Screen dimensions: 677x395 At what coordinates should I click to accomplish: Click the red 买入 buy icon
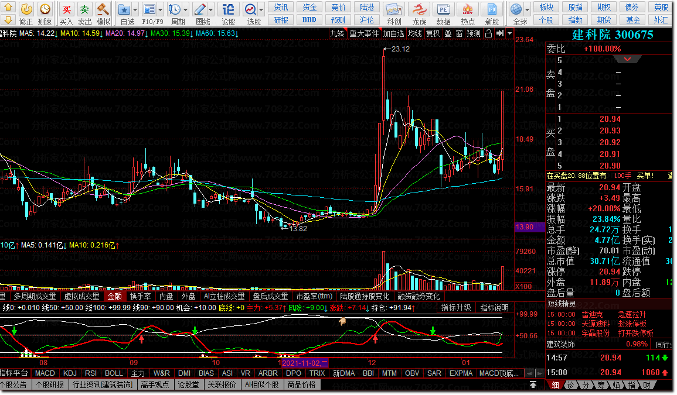click(x=66, y=9)
